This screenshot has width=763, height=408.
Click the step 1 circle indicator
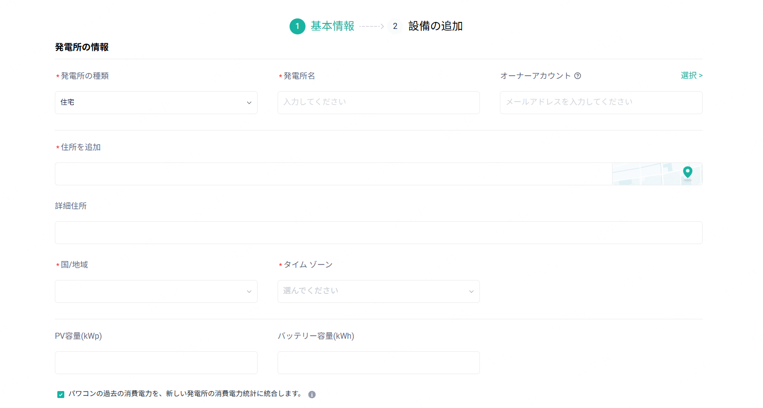tap(298, 26)
